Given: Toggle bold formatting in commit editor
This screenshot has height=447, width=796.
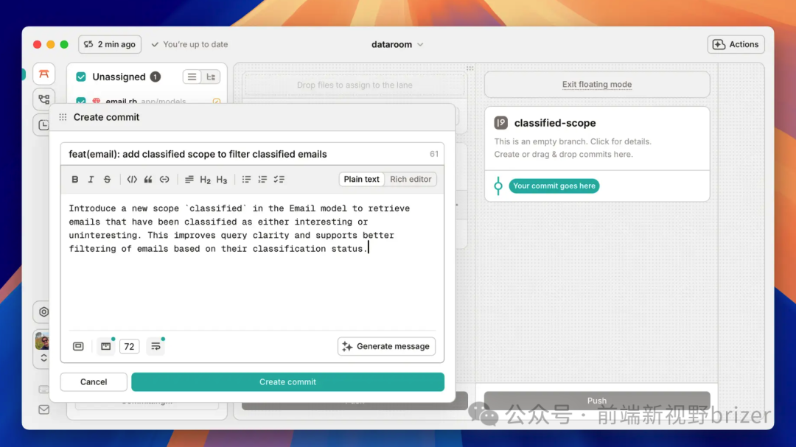Looking at the screenshot, I should point(74,179).
